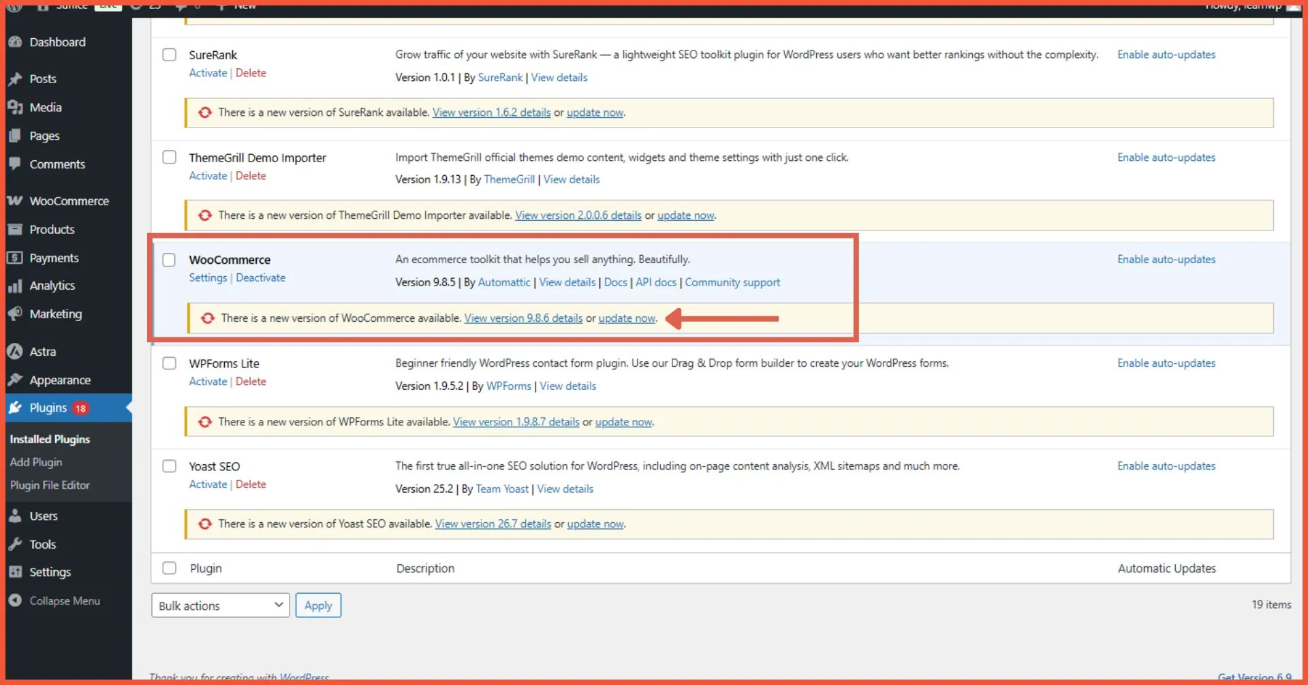Open Tools with the wrench icon
This screenshot has height=685, width=1308.
(x=16, y=544)
